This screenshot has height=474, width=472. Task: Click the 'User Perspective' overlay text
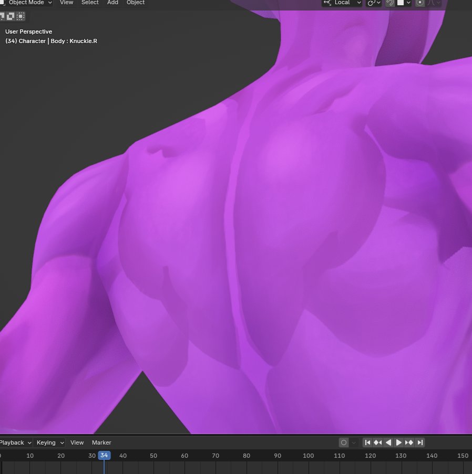28,31
